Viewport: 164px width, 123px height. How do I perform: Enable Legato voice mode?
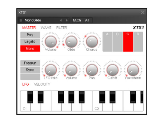point(30,42)
